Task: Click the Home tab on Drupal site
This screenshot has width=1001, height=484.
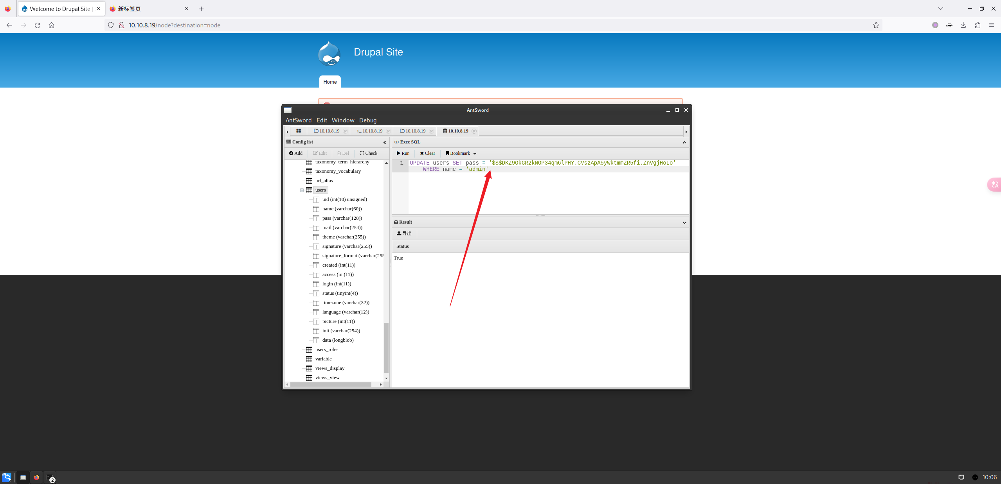Action: tap(330, 82)
